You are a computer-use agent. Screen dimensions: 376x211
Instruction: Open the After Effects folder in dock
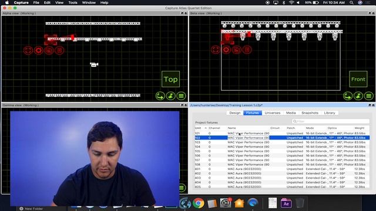point(286,203)
